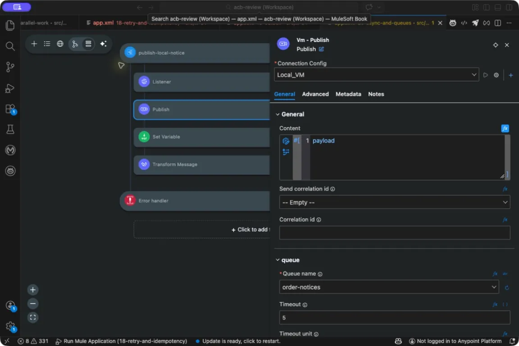The width and height of the screenshot is (519, 346).
Task: Click Not logged in to Anypoint Platform
Action: click(455, 341)
